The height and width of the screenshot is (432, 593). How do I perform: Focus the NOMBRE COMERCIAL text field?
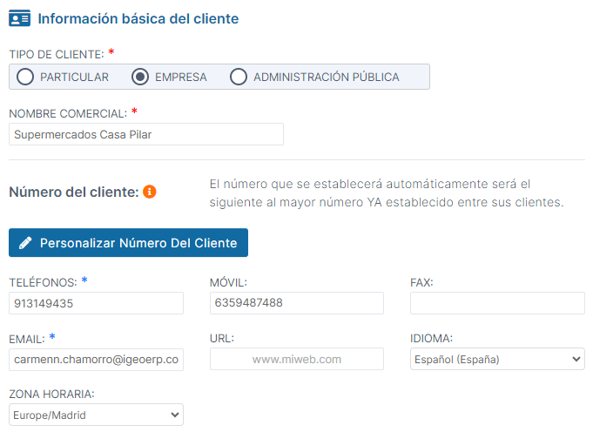click(x=146, y=134)
